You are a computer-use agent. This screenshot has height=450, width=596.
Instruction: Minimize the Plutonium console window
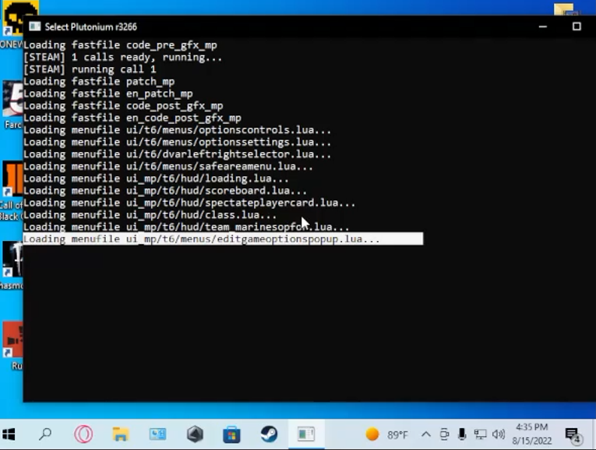click(543, 27)
